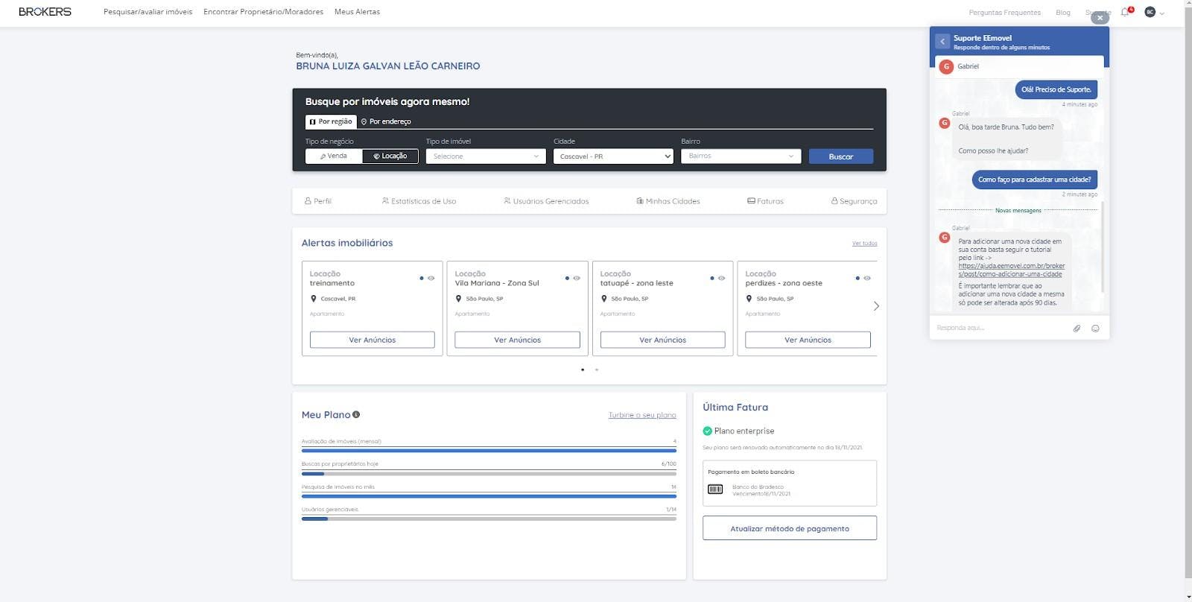This screenshot has width=1192, height=602.
Task: Toggle eye icon on tatuapé alert
Action: tap(721, 278)
